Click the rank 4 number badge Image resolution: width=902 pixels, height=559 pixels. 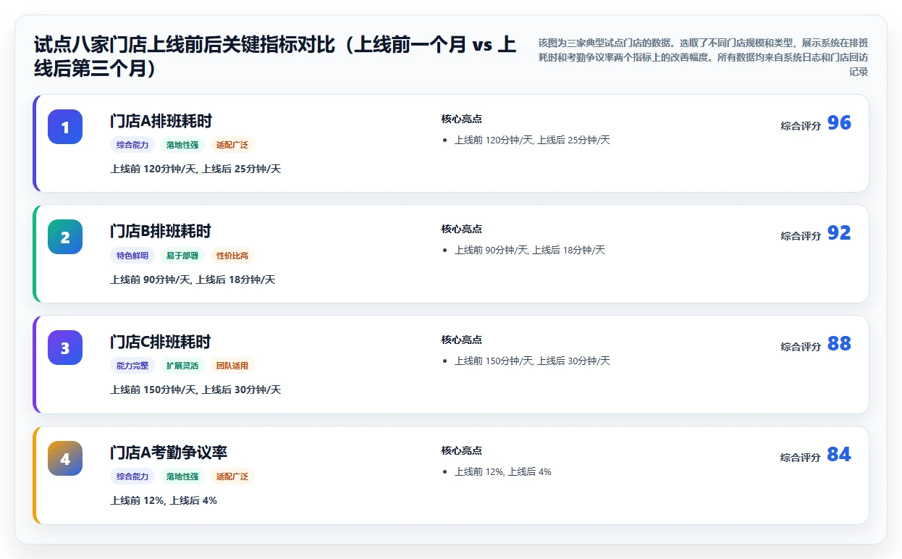(65, 458)
